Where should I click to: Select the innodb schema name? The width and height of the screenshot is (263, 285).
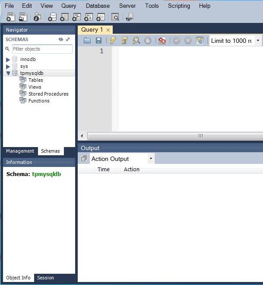(x=28, y=59)
